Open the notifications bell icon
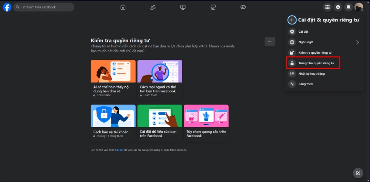Screen dimensions: 370x182 coord(348,7)
